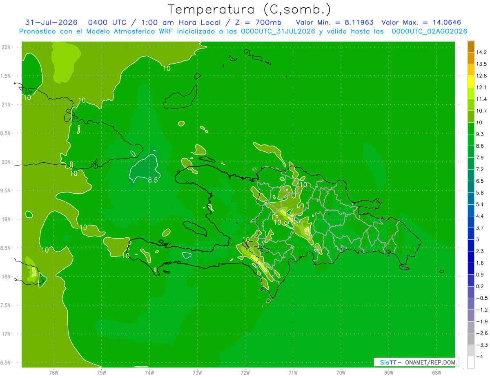This screenshot has height=378, width=490.
Task: Click the 8.5 contour label west of Haiti
Action: pos(153,180)
